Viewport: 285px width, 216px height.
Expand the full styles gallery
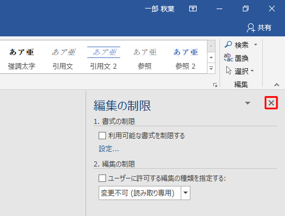tap(211, 68)
